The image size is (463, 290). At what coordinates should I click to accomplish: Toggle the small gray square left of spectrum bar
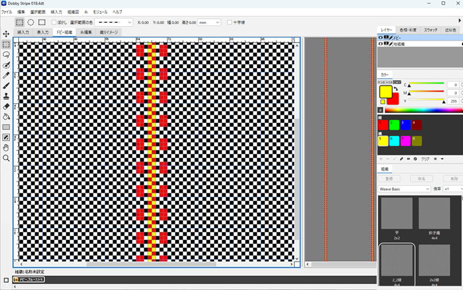point(380,110)
